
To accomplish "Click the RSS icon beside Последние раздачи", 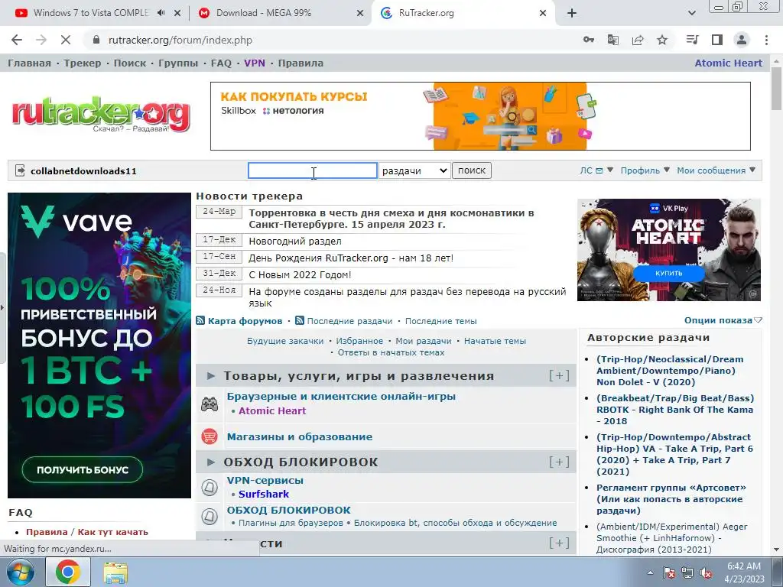I will click(300, 320).
